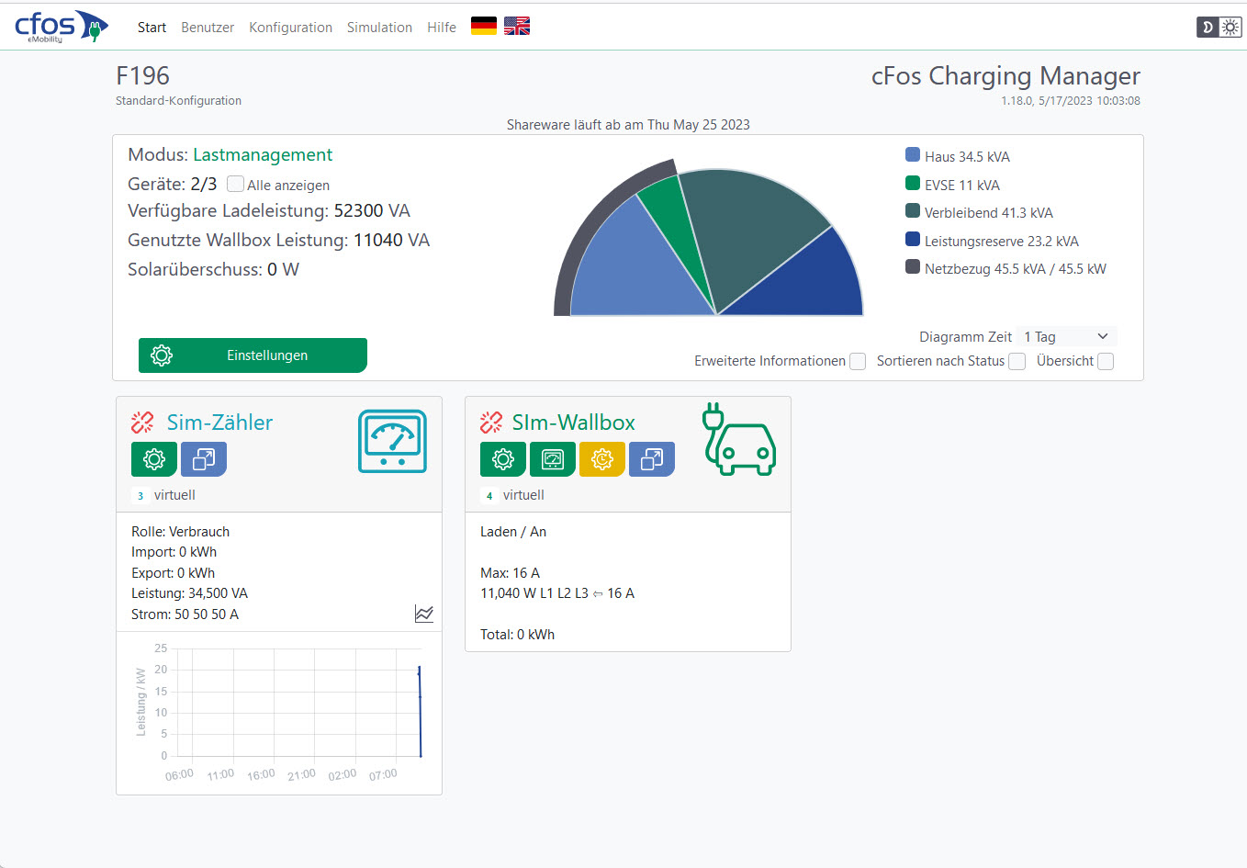This screenshot has width=1247, height=868.
Task: Switch language to German flag
Action: (484, 27)
